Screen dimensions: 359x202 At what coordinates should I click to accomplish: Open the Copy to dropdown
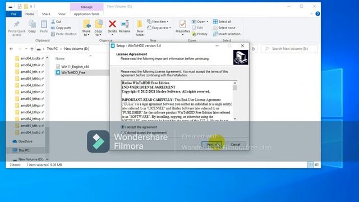[98, 33]
